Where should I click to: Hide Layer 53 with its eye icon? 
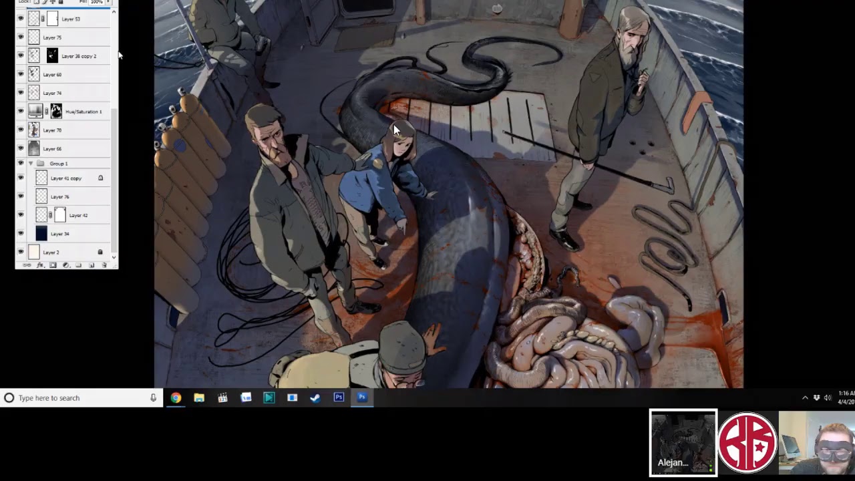[x=21, y=19]
